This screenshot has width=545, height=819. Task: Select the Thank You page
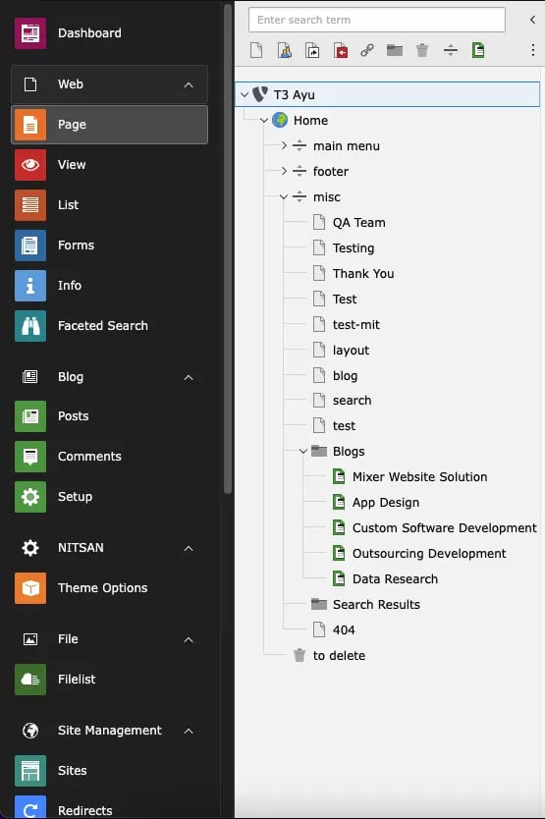pyautogui.click(x=363, y=273)
